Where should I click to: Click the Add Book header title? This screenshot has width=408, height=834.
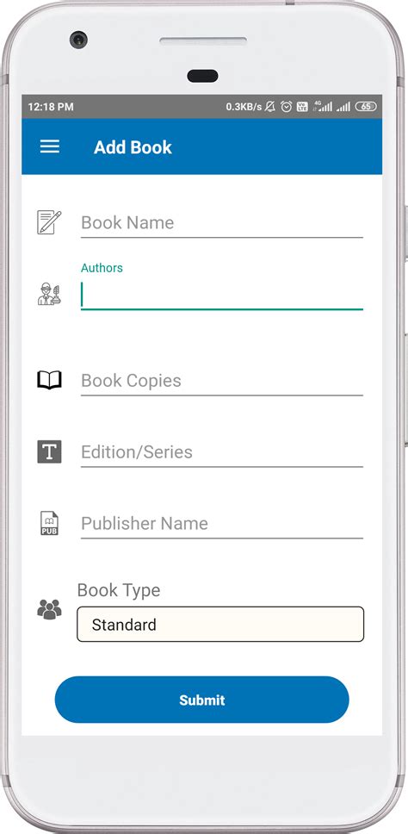pyautogui.click(x=133, y=147)
